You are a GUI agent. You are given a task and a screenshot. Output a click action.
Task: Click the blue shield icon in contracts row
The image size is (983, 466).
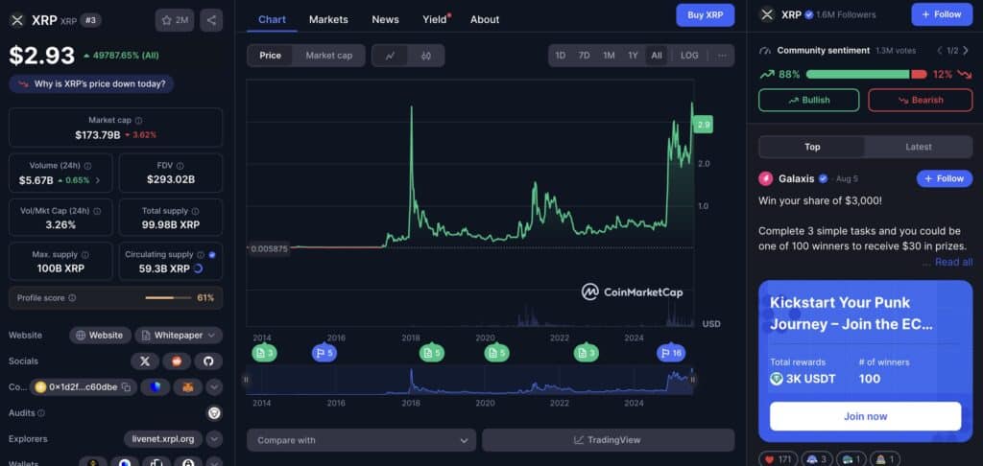click(x=156, y=387)
